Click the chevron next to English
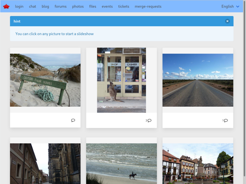246x184 pixels. coord(238,7)
